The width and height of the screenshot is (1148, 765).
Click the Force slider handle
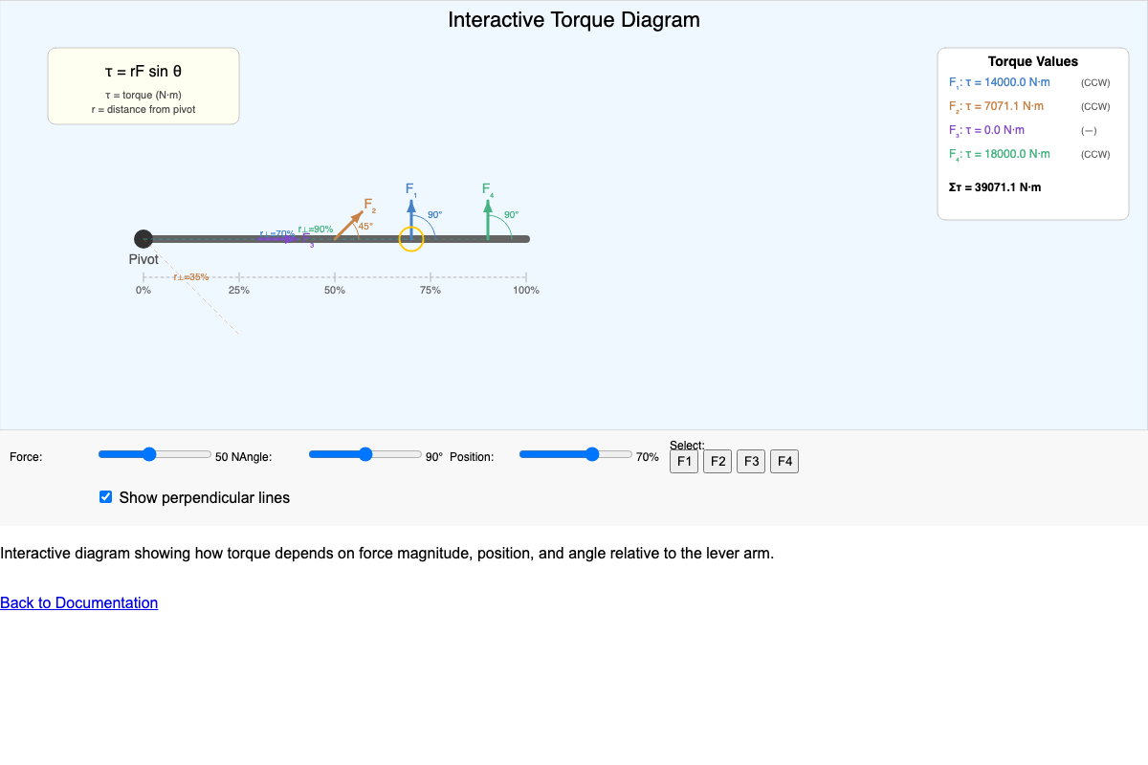pos(148,454)
